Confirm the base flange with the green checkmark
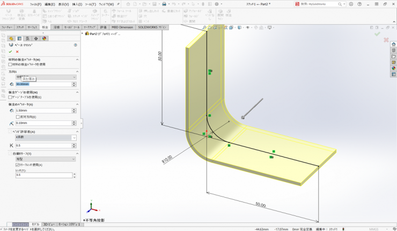This screenshot has height=231, width=397. coord(10,52)
